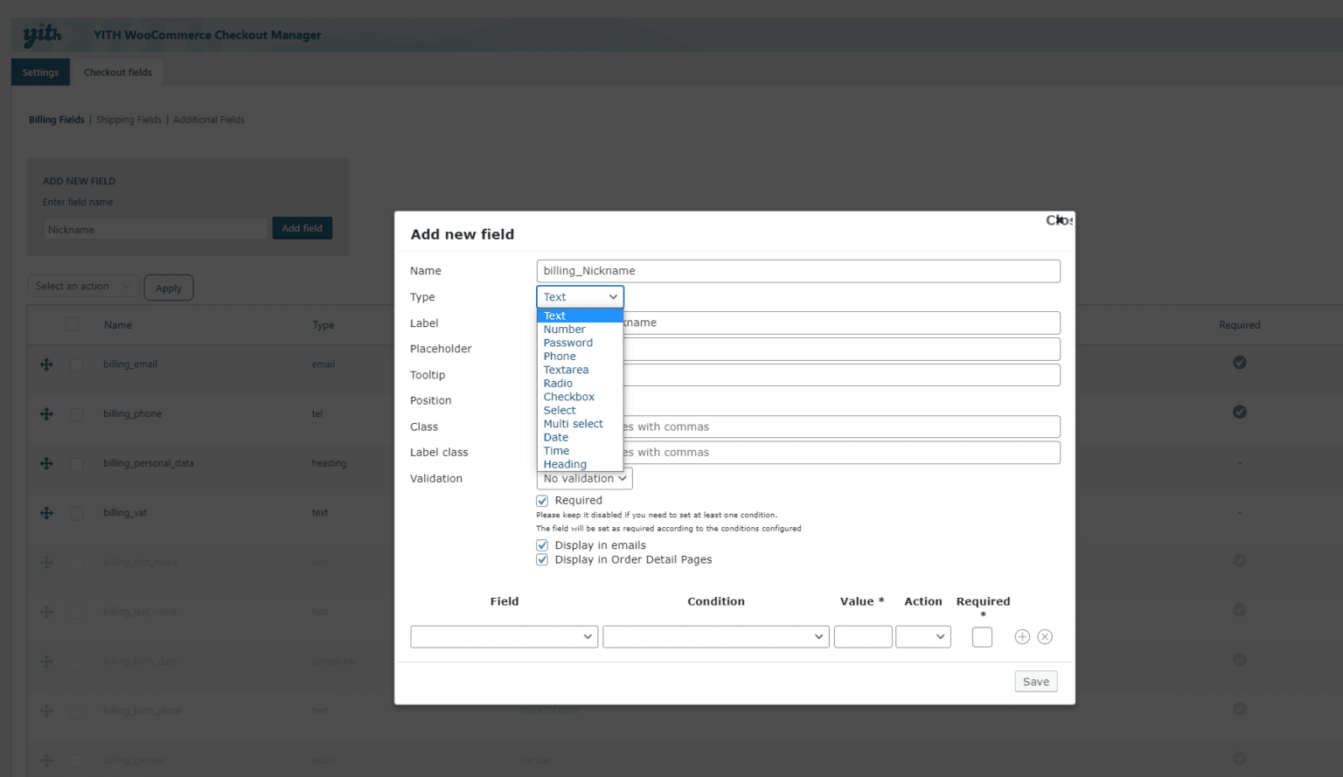Click the move icon beside billing_vat
This screenshot has width=1343, height=777.
[x=46, y=512]
